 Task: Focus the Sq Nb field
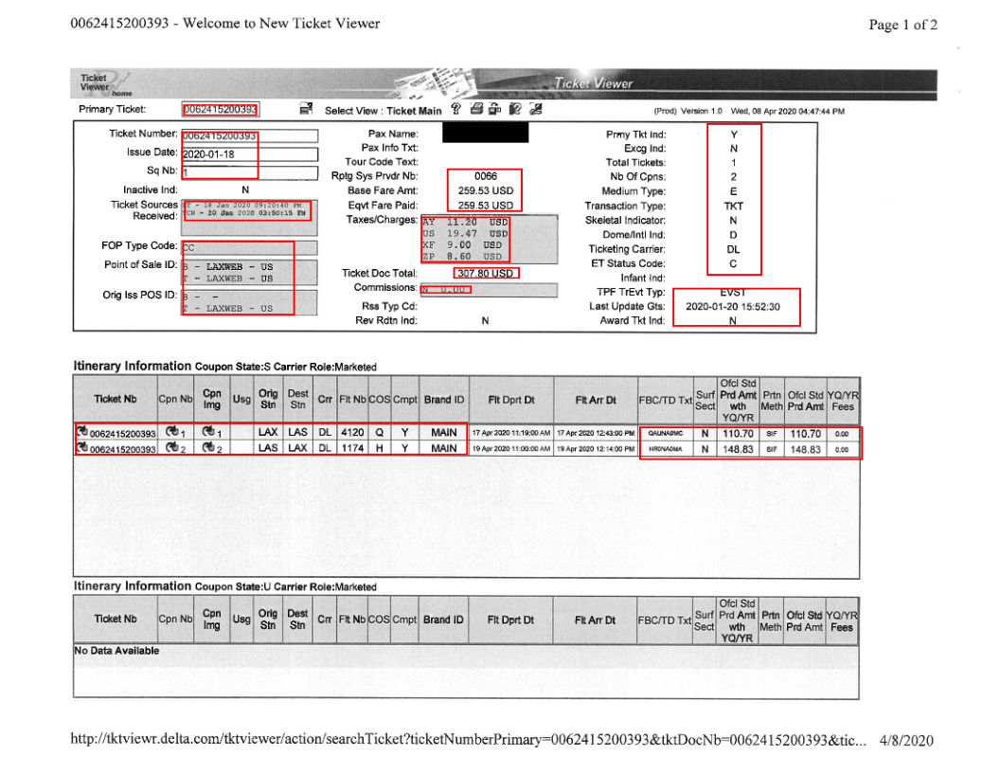[220, 171]
